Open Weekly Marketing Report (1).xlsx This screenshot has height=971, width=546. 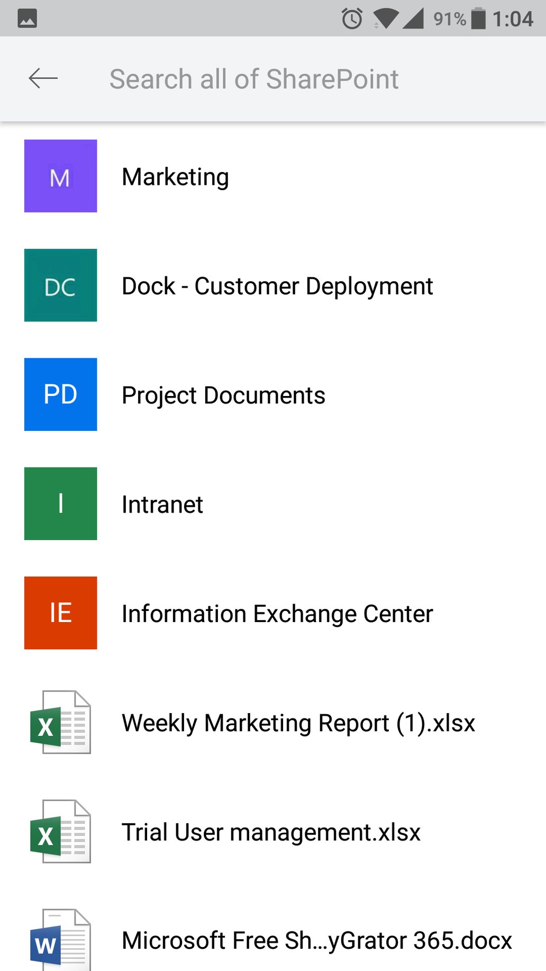tap(298, 722)
